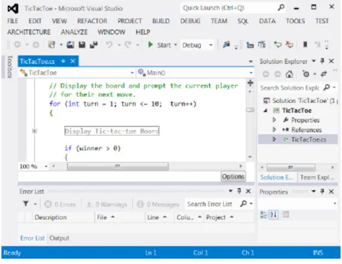Click the Properties Alphabetical sort icon
Image resolution: width=342 pixels, height=264 pixels.
coord(273,215)
